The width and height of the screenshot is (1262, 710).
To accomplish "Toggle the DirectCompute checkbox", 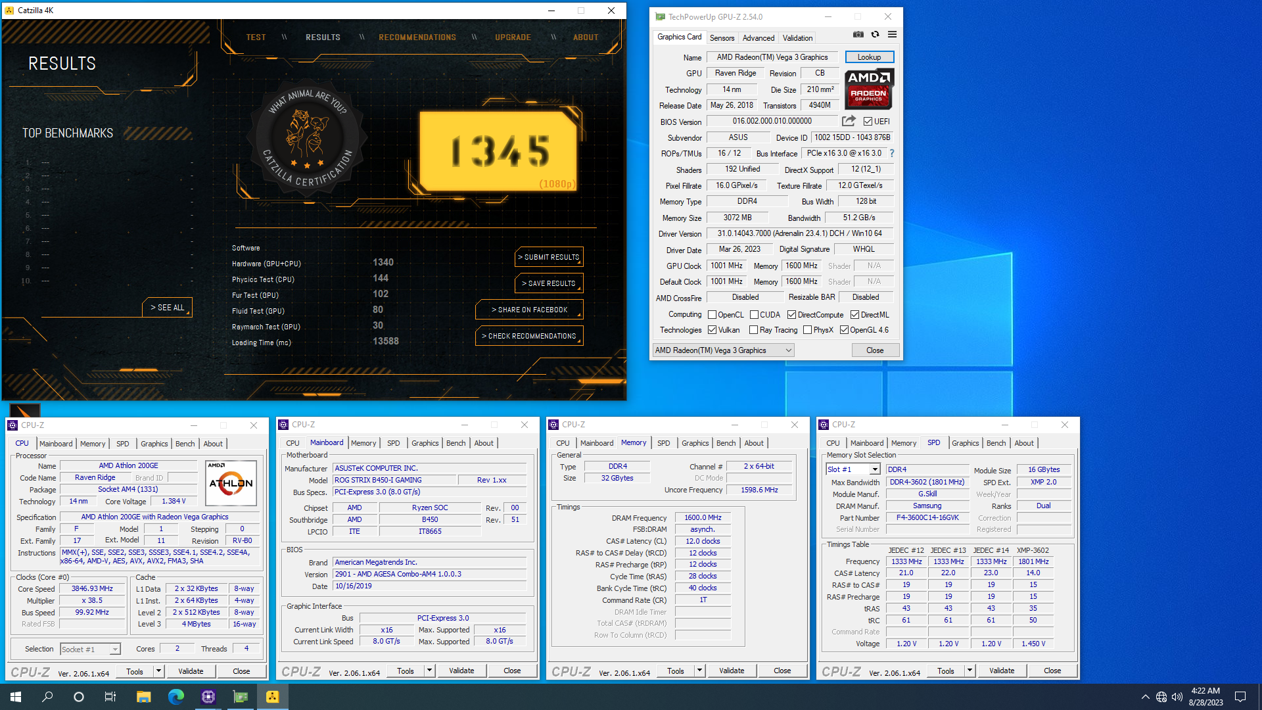I will point(791,315).
